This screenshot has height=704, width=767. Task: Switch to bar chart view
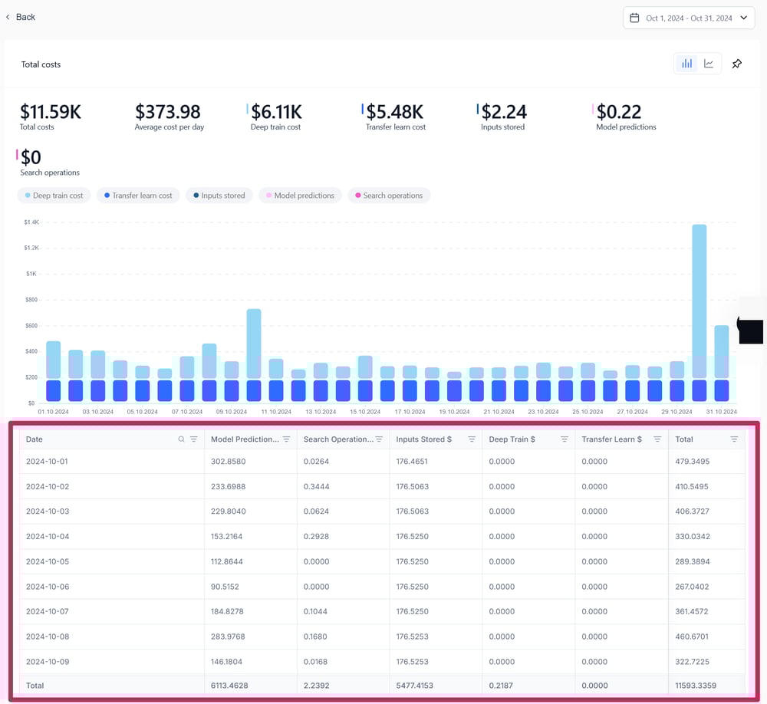[x=686, y=64]
